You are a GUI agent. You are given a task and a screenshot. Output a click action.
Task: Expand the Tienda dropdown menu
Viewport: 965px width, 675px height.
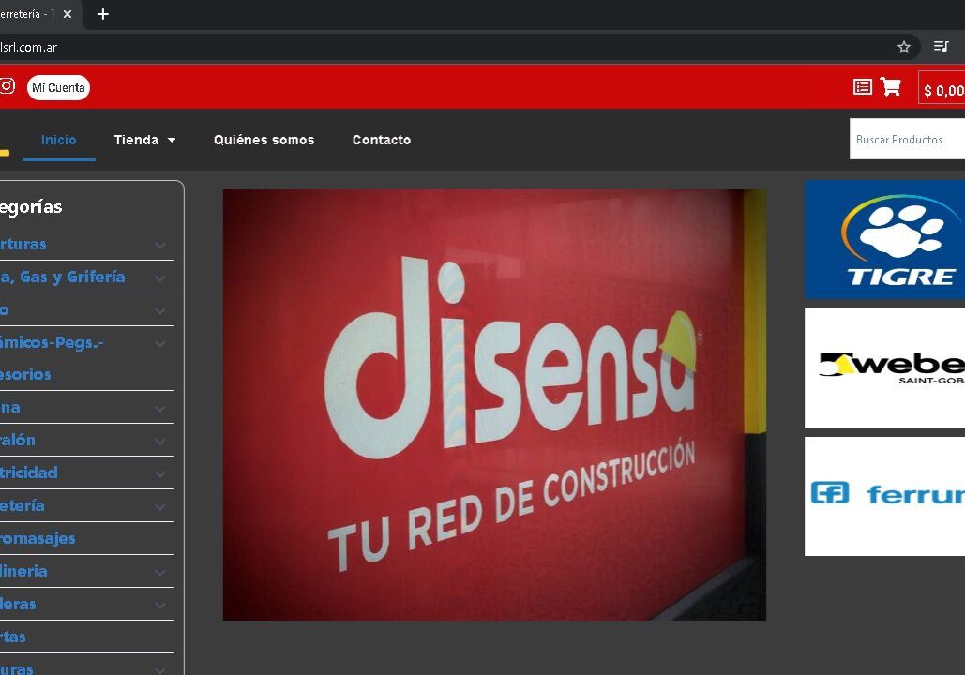click(144, 140)
